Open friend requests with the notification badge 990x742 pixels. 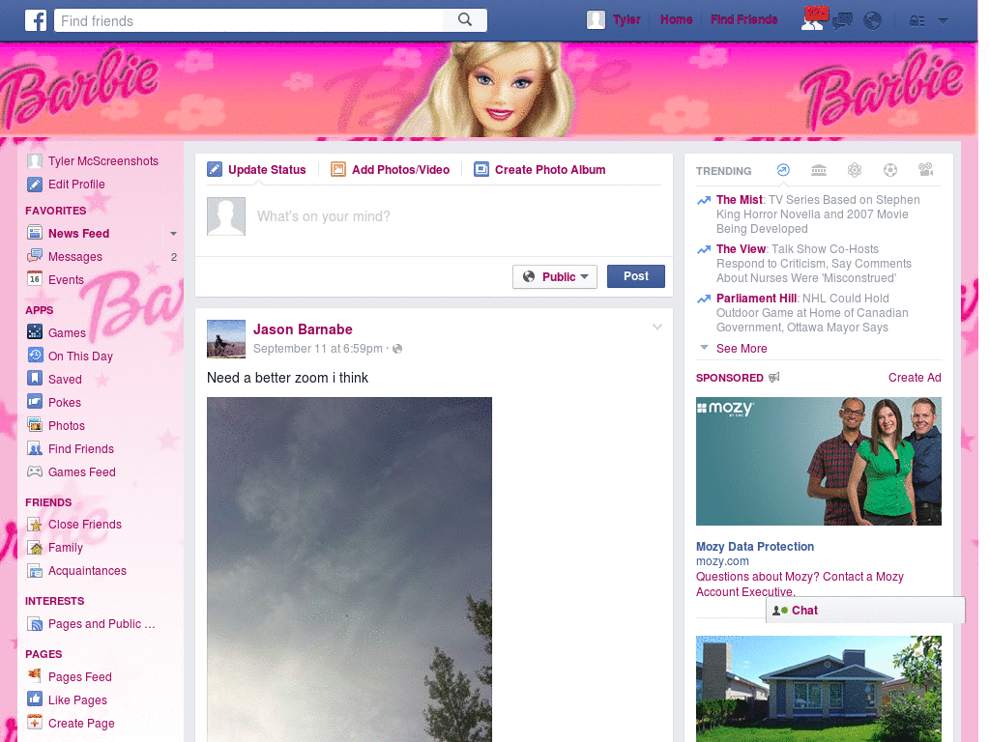pos(812,19)
